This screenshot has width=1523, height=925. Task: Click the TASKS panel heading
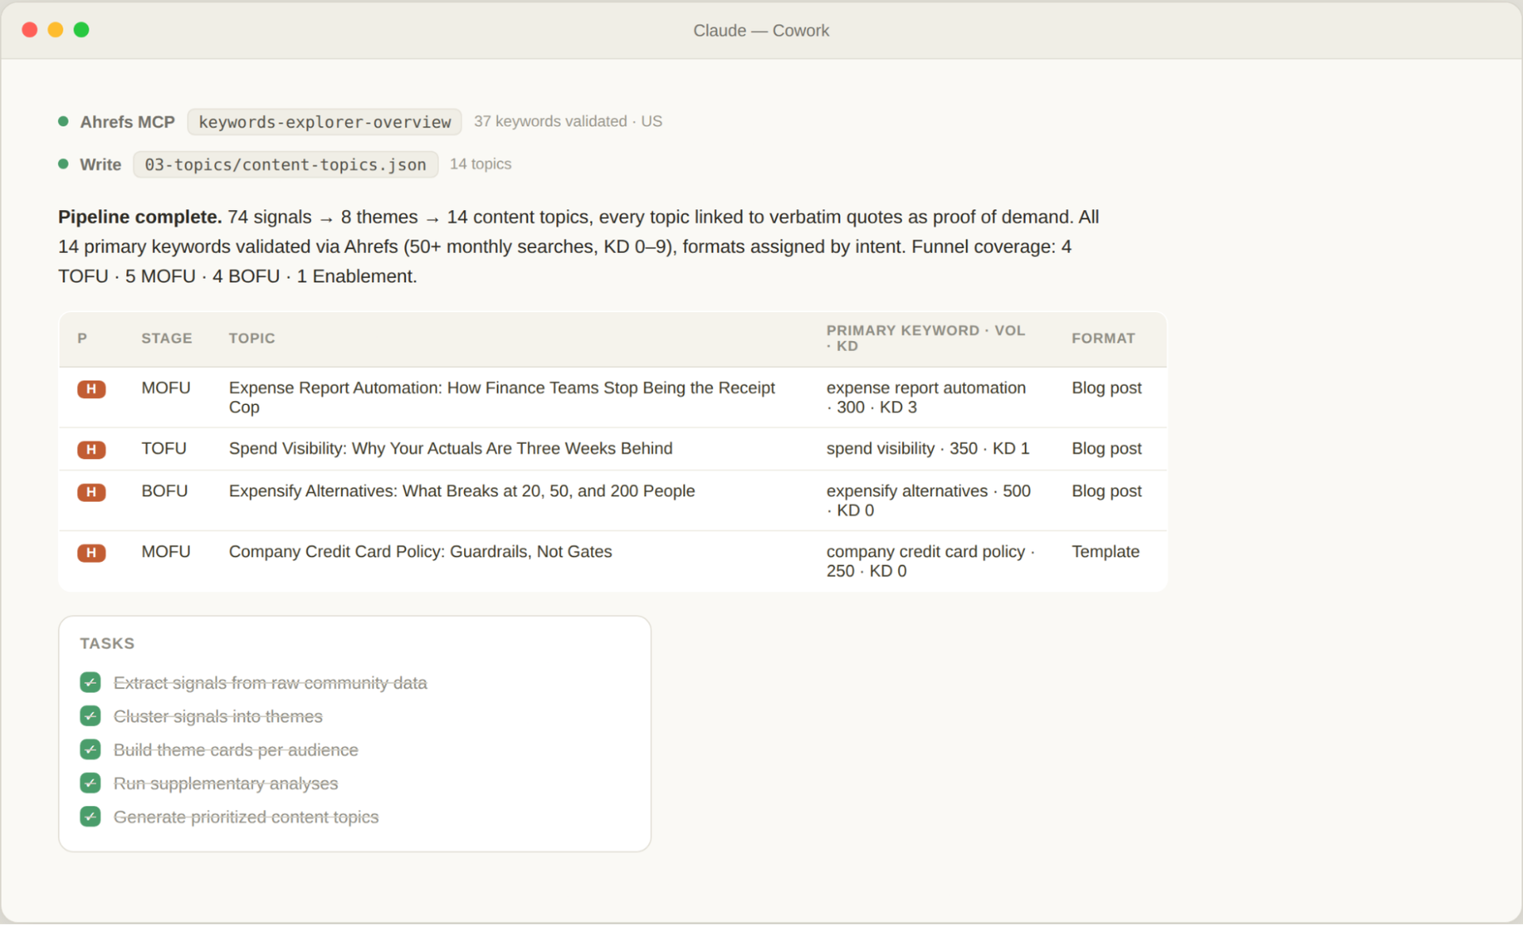[107, 644]
